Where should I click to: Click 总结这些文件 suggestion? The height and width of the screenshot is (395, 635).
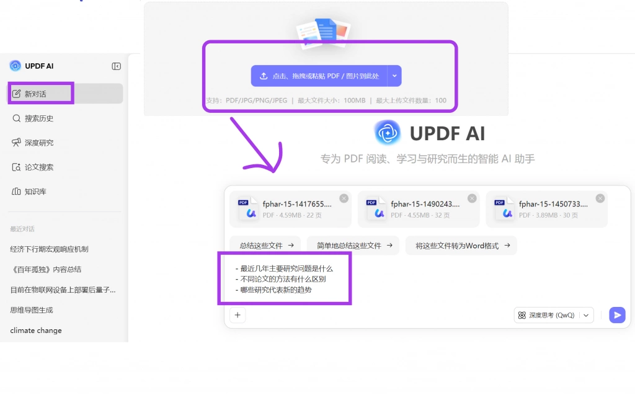(x=265, y=246)
